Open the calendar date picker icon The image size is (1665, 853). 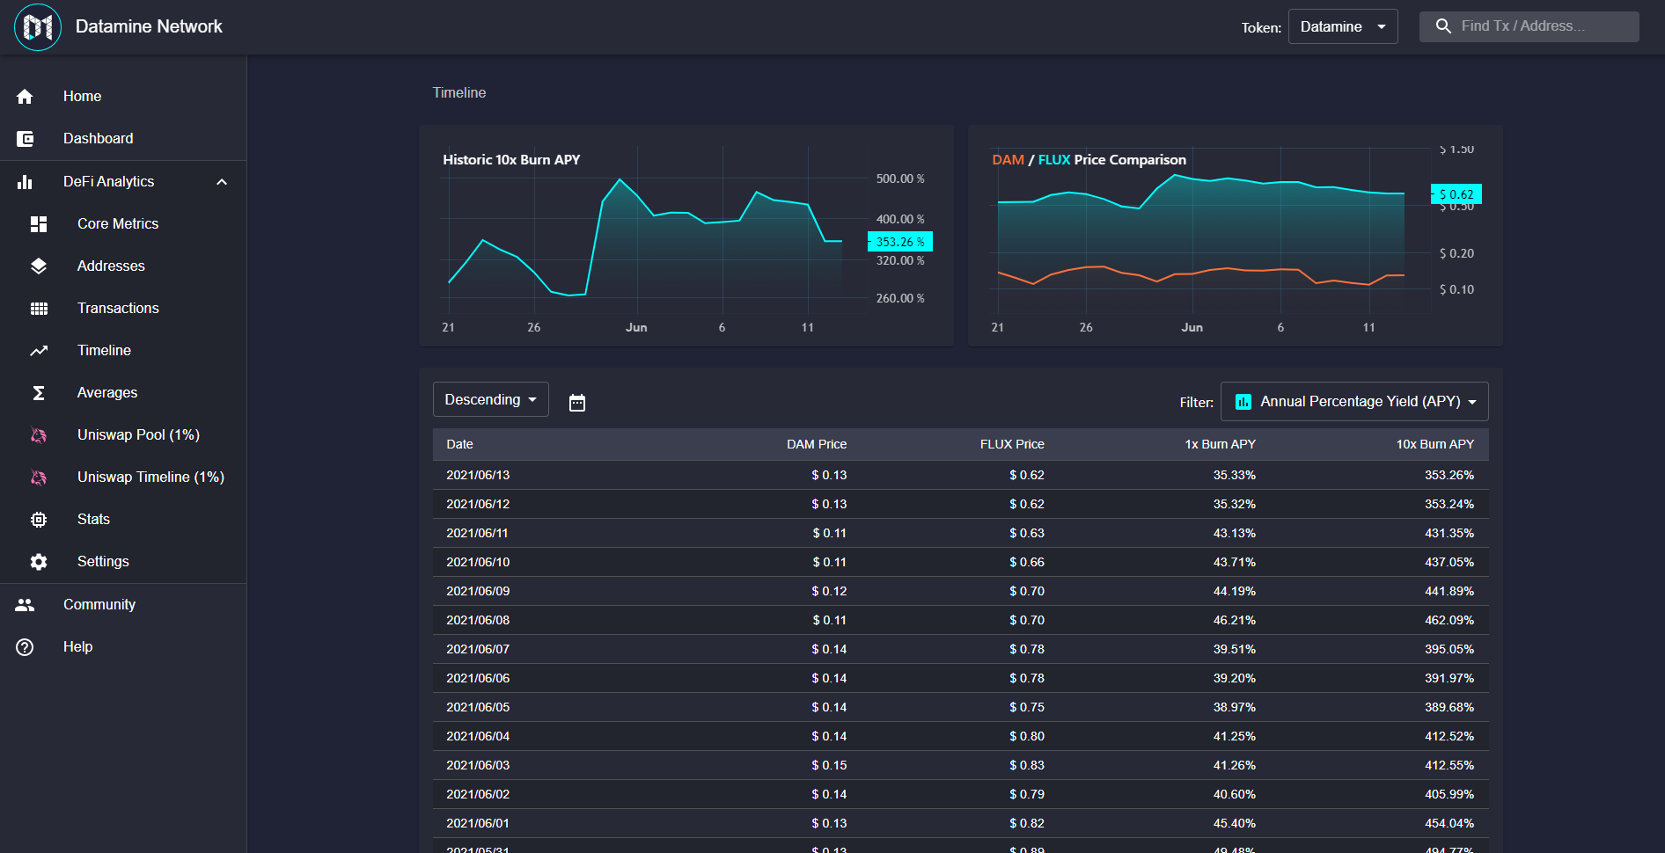click(x=577, y=403)
